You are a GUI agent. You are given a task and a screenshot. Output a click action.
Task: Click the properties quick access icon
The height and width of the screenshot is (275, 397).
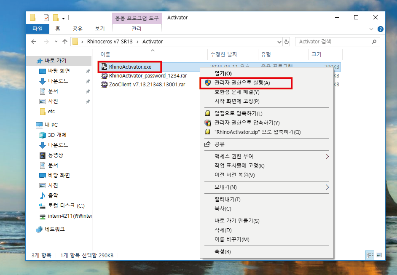[x=46, y=17]
